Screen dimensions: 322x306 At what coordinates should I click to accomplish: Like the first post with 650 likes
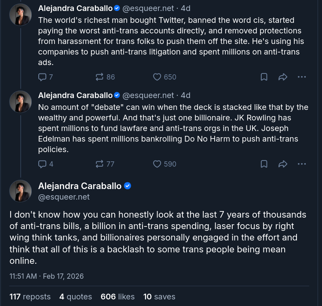click(x=165, y=77)
